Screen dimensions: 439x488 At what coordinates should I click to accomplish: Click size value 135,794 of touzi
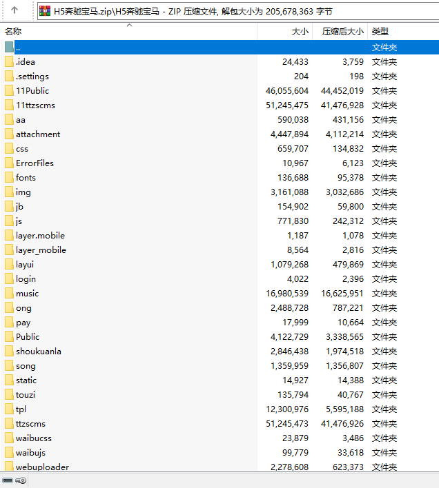(x=293, y=395)
